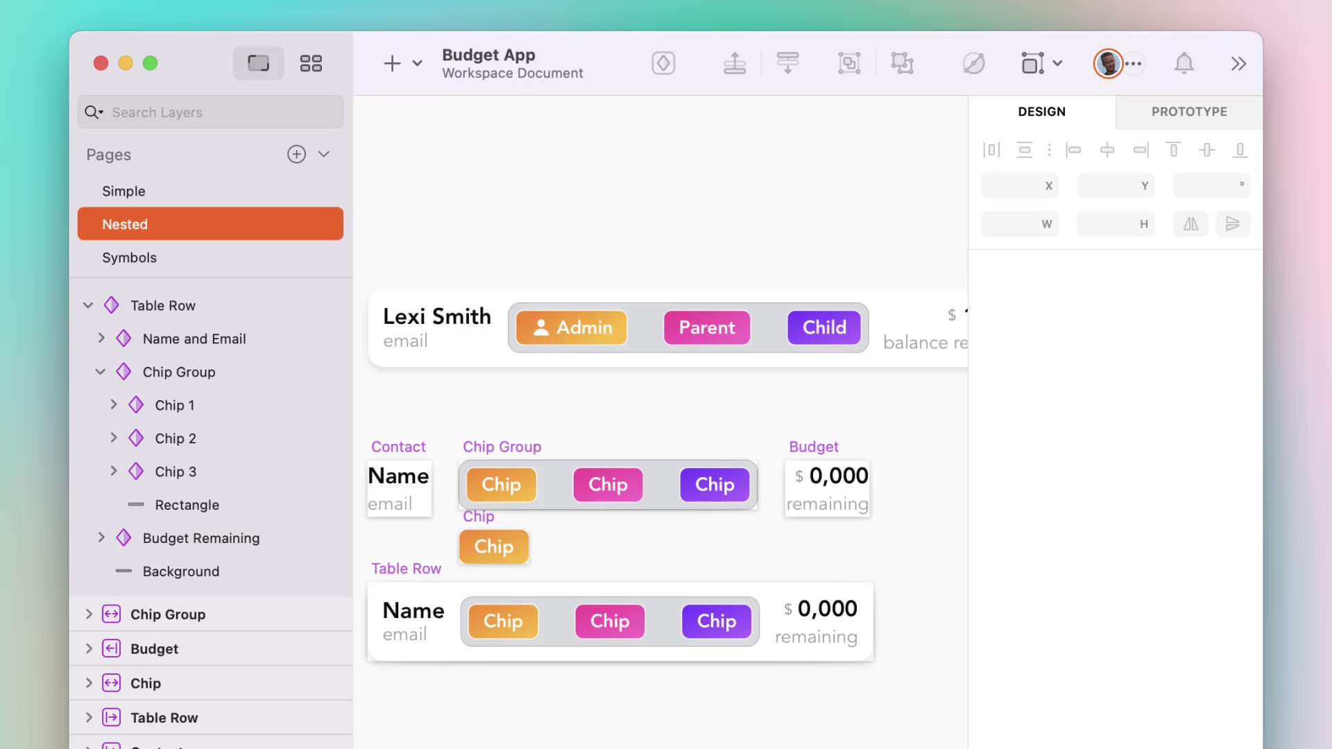
Task: Select the distribute horizontal spacing icon
Action: click(991, 149)
